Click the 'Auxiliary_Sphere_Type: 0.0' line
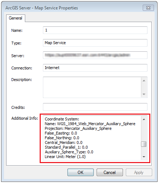Screen dimensions: 159x183 click(69, 152)
